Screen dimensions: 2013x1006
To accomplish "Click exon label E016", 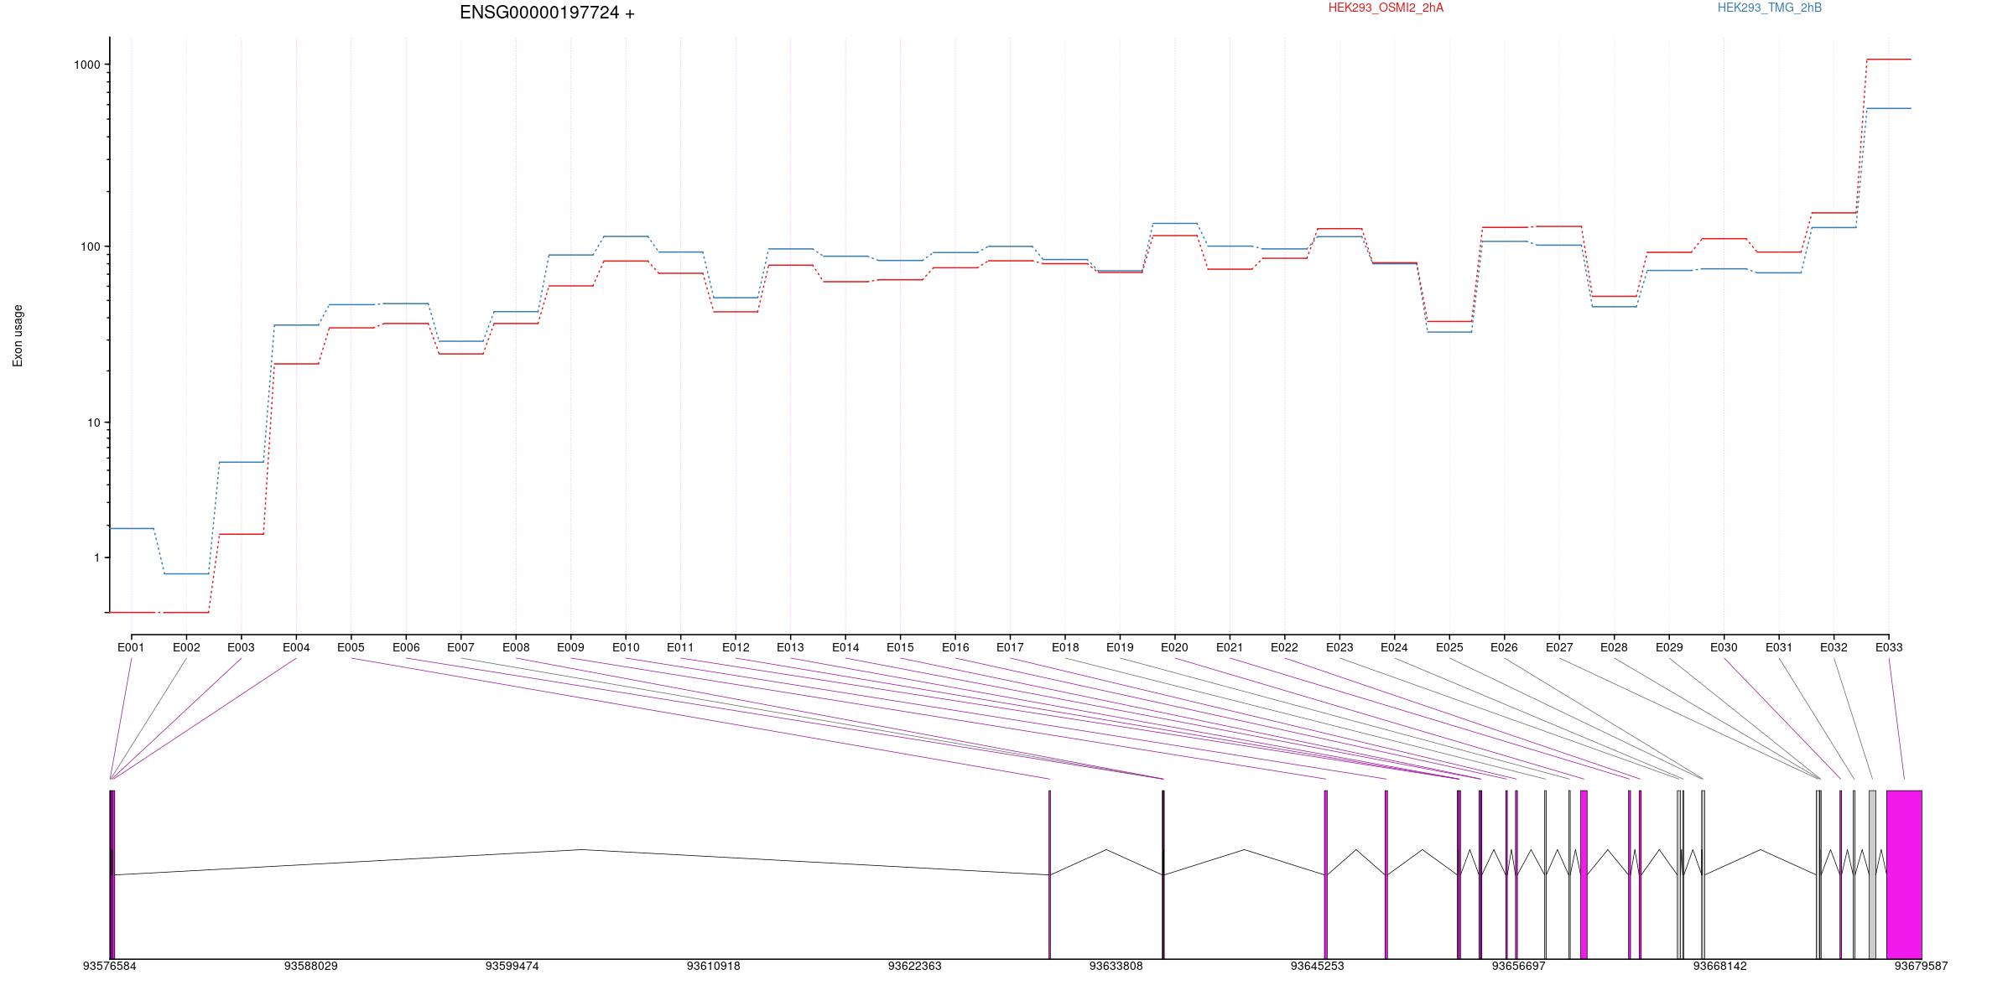I will click(955, 647).
